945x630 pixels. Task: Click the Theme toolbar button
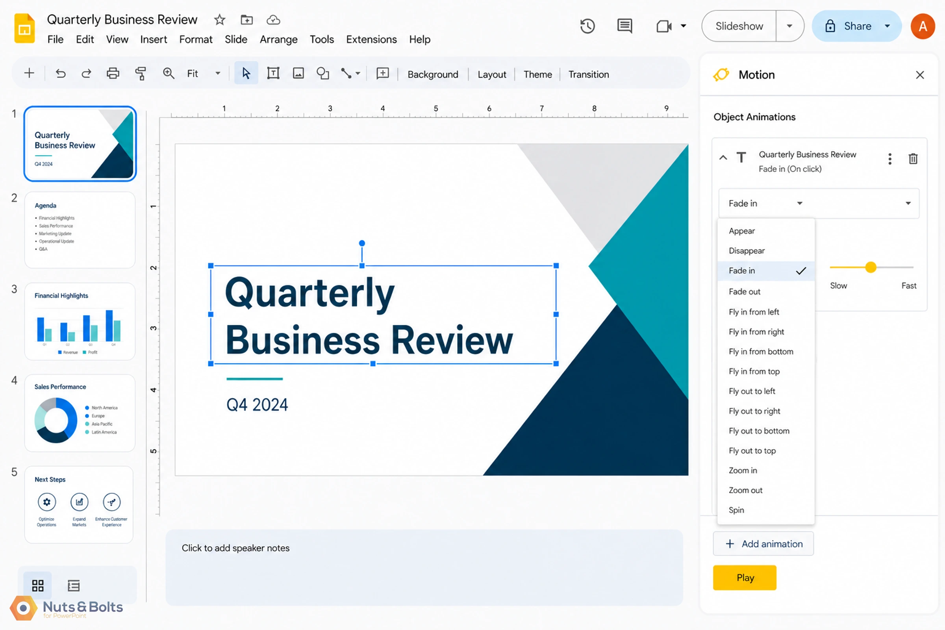click(x=537, y=74)
